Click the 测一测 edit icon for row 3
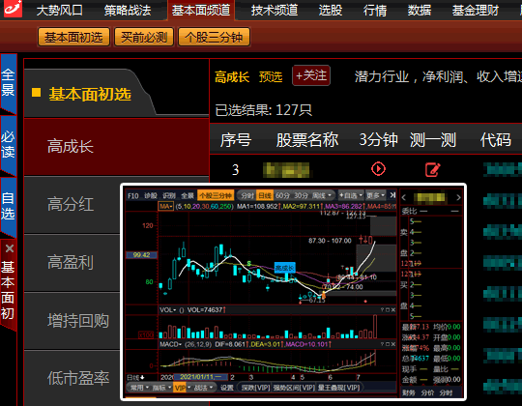Viewport: 522px width, 406px height. coord(433,169)
